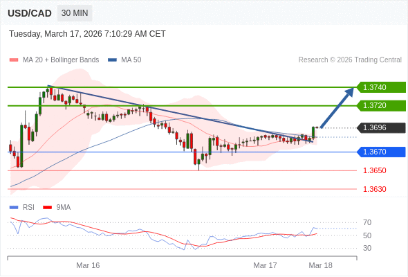Click the 1.3650 support level label
Viewport: 408px width, 277px height.
[x=374, y=170]
